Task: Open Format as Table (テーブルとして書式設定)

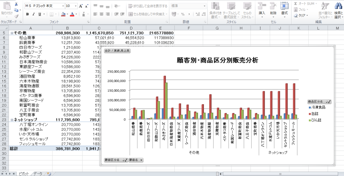Action: (231, 10)
